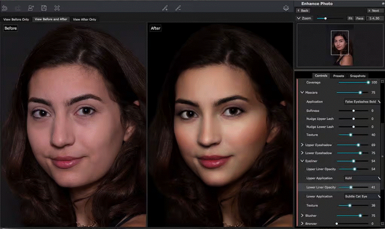The width and height of the screenshot is (385, 229).
Task: Open Upper Application dropdown showing Kohl
Action: pyautogui.click(x=362, y=178)
